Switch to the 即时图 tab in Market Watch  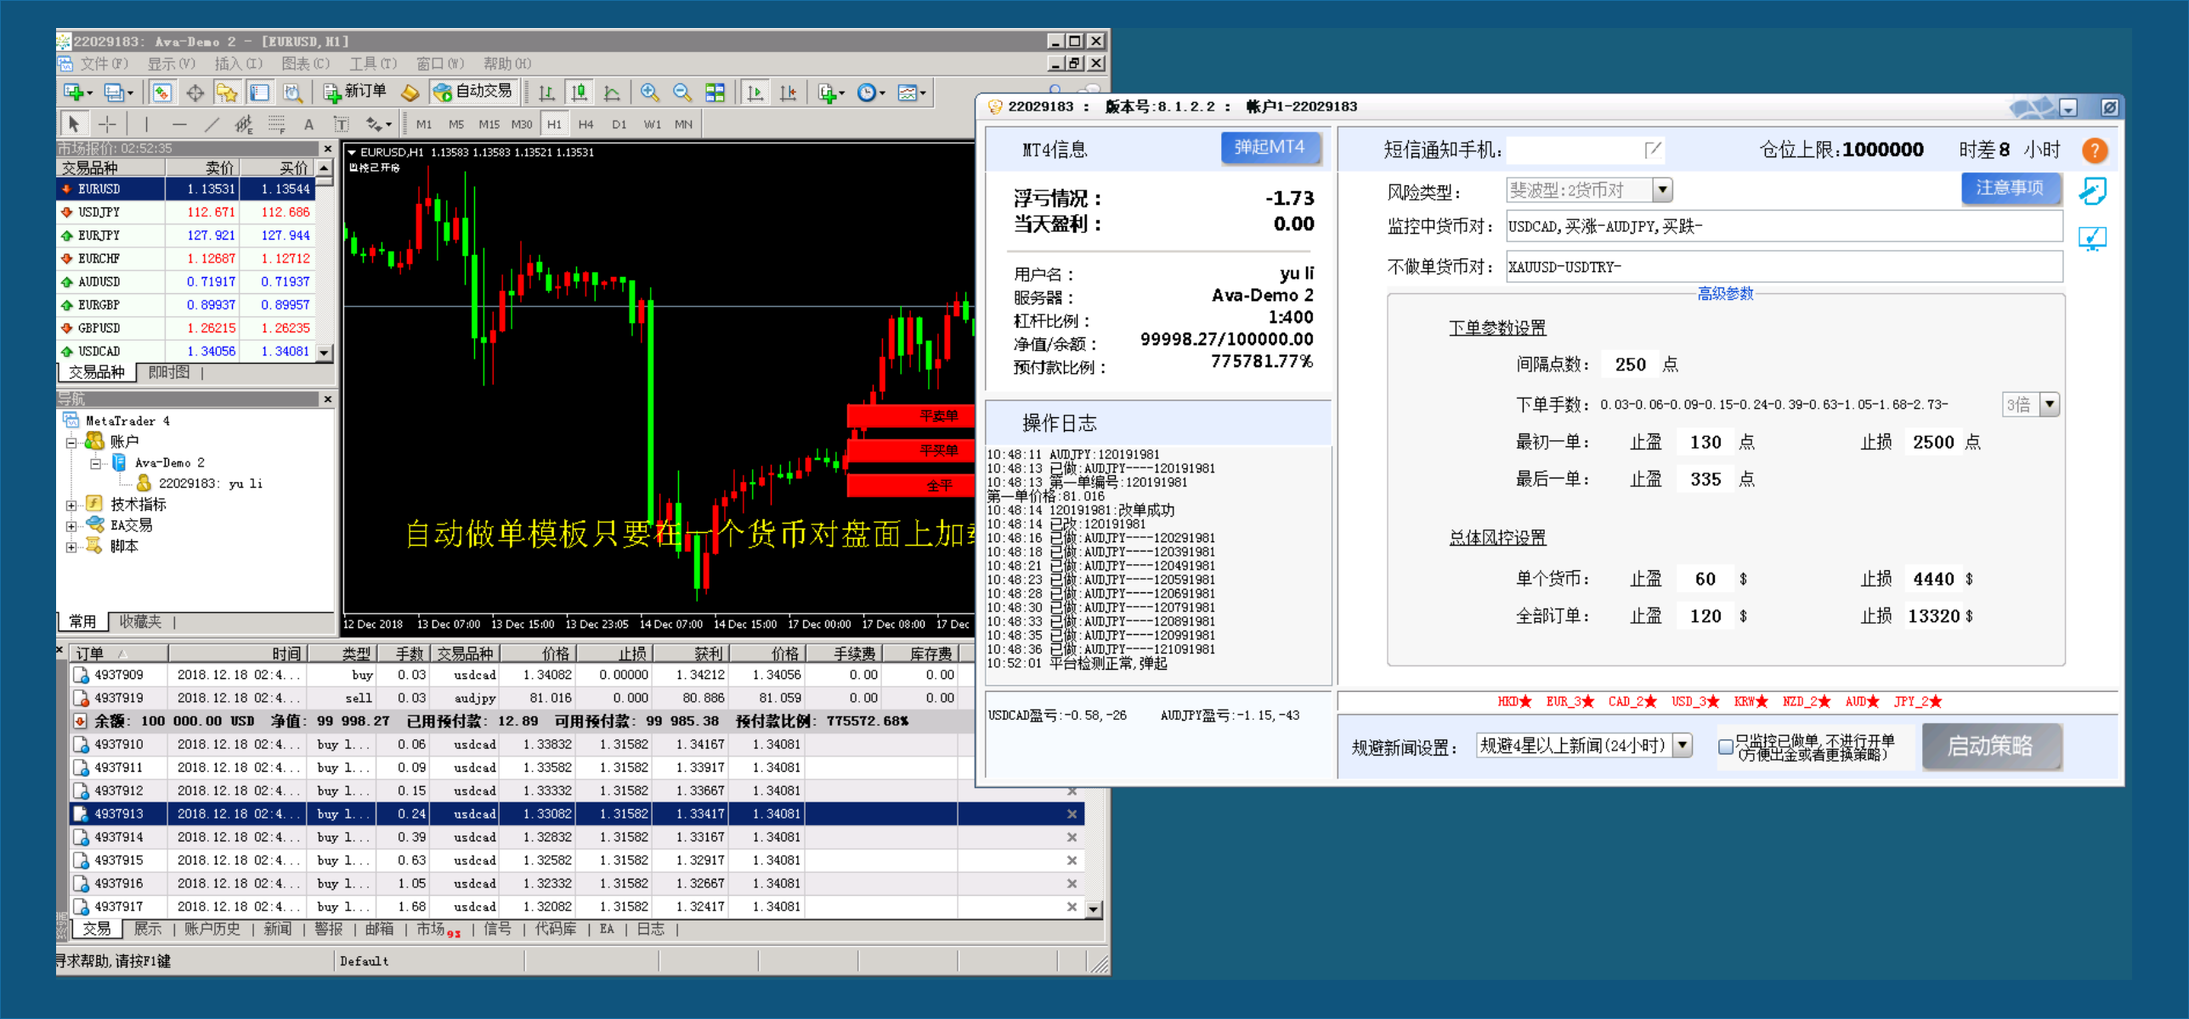(169, 372)
